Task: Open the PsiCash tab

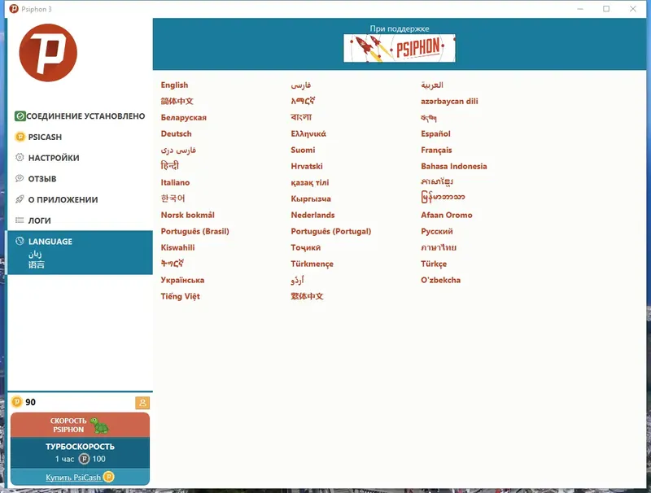Action: [x=80, y=137]
